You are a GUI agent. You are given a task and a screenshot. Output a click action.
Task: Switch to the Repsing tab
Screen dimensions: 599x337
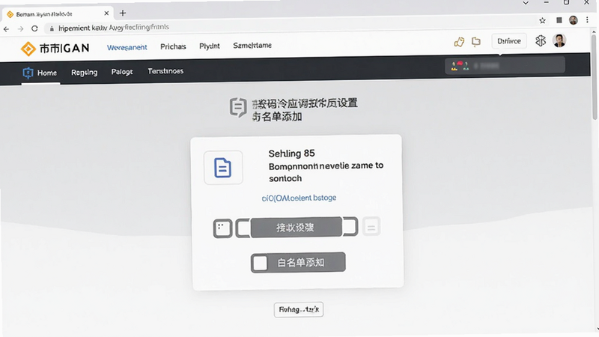coord(84,72)
